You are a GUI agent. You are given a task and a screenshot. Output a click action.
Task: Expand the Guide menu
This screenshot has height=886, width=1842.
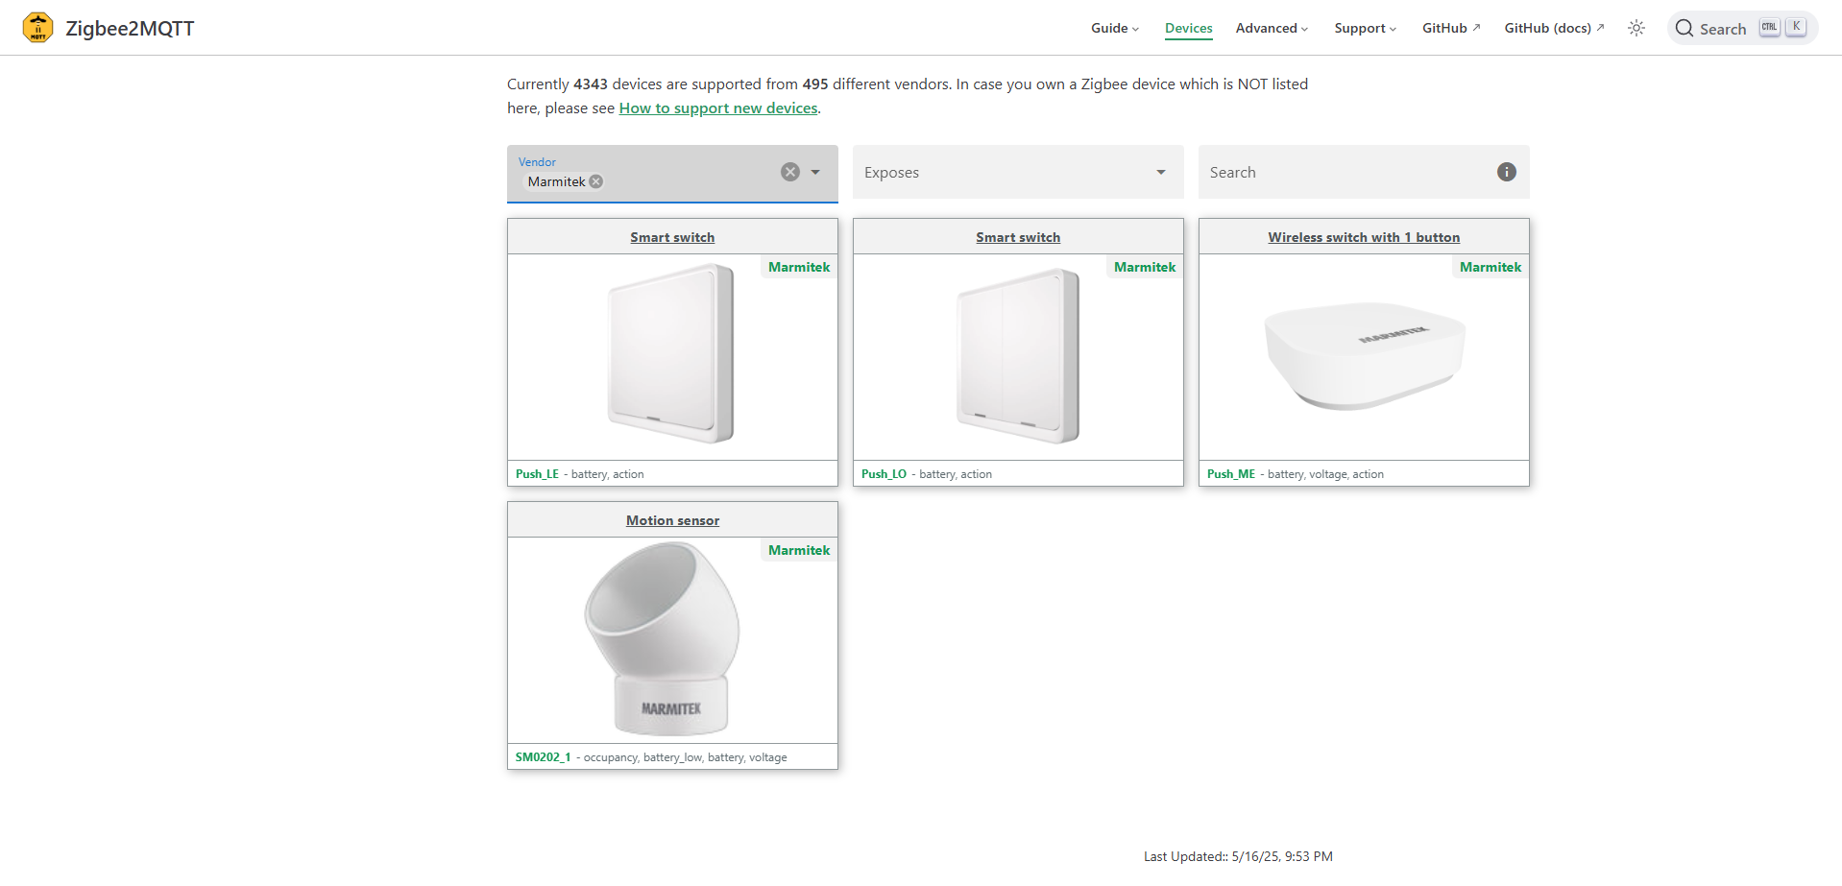click(x=1115, y=28)
